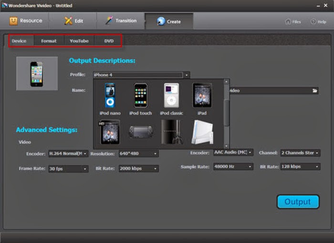Choose the Wii console profile

click(202, 132)
